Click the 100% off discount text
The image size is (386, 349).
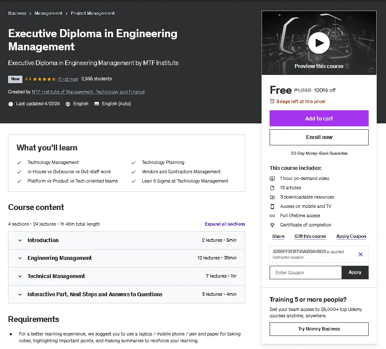click(x=325, y=90)
